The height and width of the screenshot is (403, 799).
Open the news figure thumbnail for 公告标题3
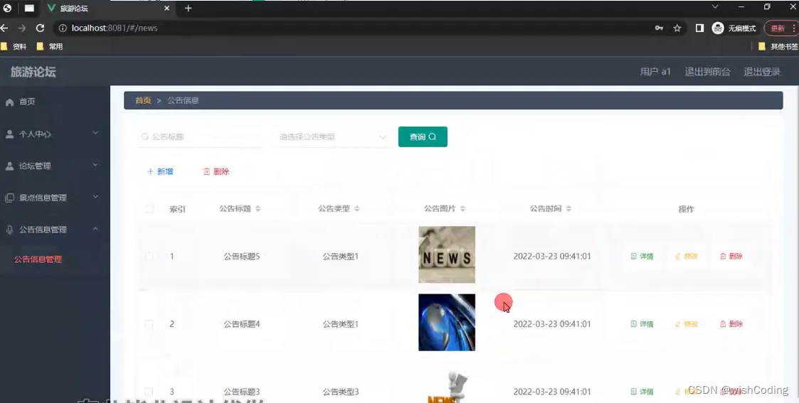pyautogui.click(x=447, y=387)
